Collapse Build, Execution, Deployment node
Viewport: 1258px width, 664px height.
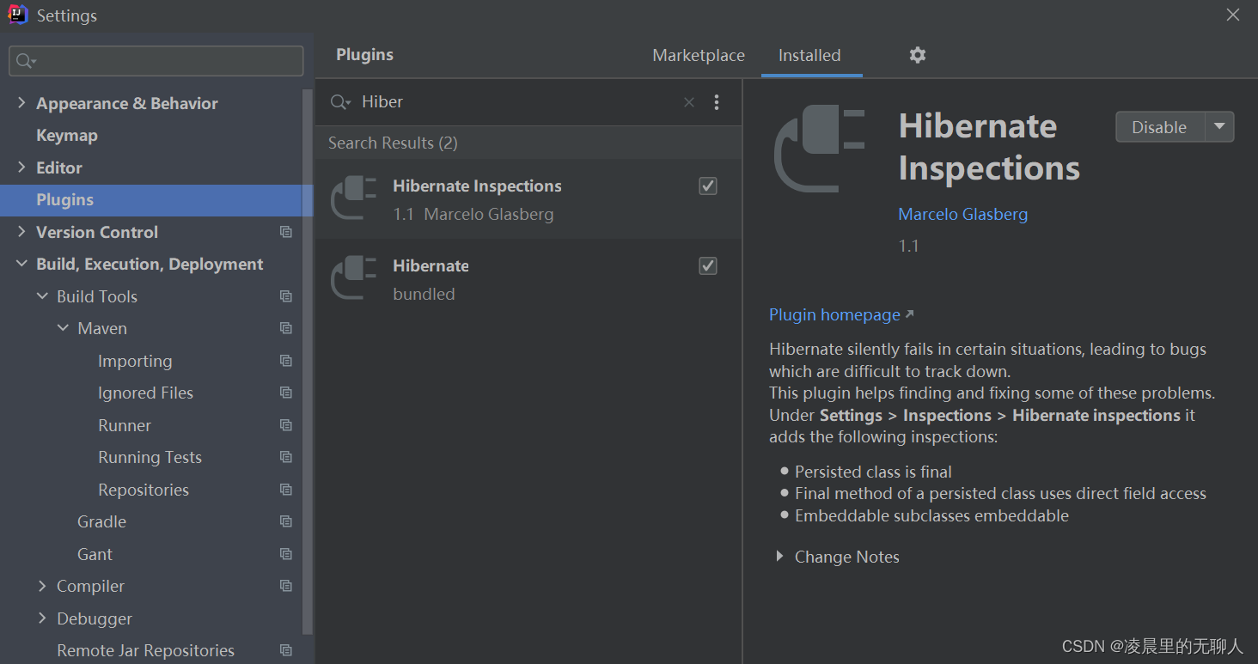point(21,265)
